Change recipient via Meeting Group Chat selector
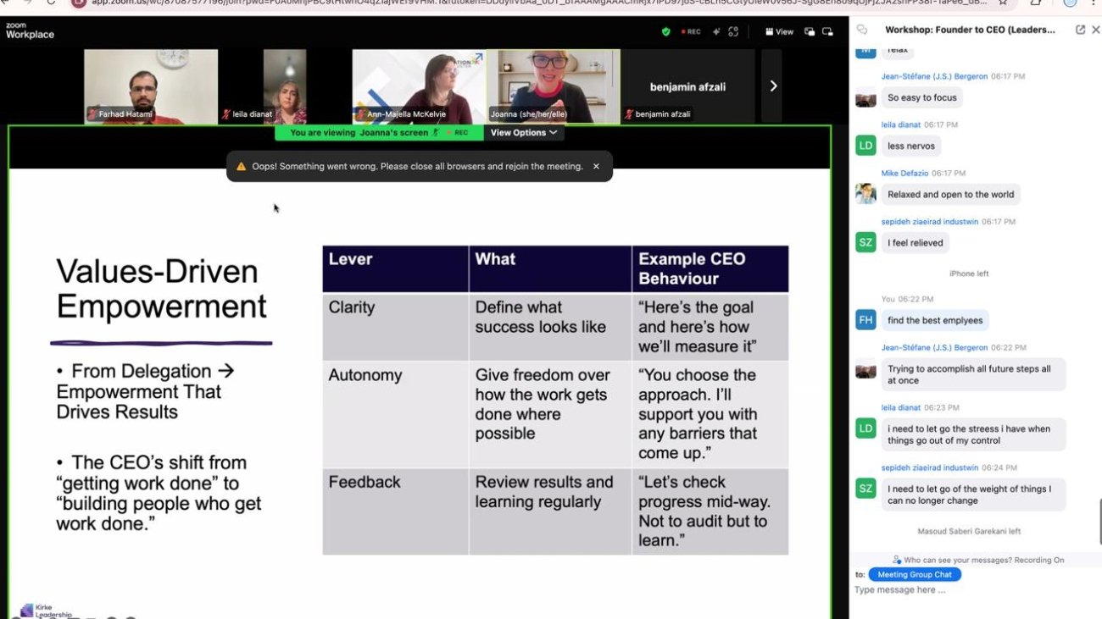Image resolution: width=1102 pixels, height=619 pixels. pos(914,574)
